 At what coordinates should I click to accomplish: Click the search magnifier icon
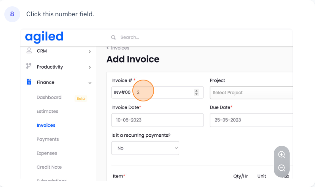coord(113,37)
